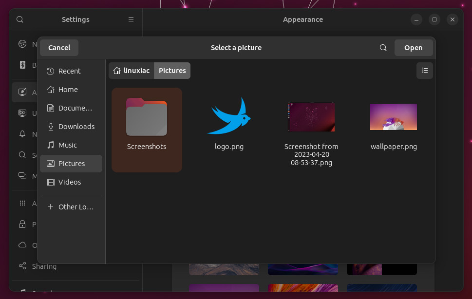Click the Bluetooth icon in Settings sidebar
The height and width of the screenshot is (299, 472).
tap(22, 65)
